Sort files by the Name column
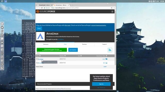Viewport: 165px width, 92px height. coord(38,56)
